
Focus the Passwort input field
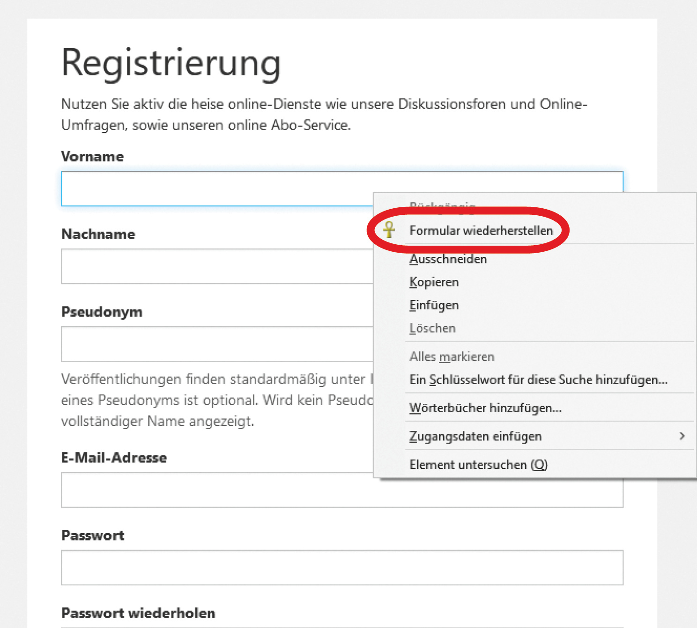(x=342, y=568)
